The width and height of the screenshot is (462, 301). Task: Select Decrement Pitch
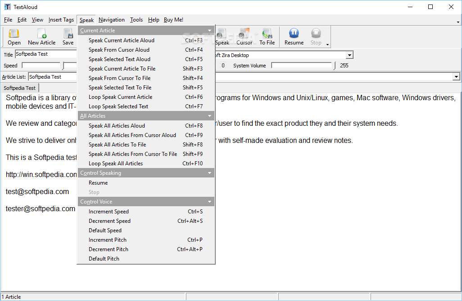pyautogui.click(x=146, y=249)
